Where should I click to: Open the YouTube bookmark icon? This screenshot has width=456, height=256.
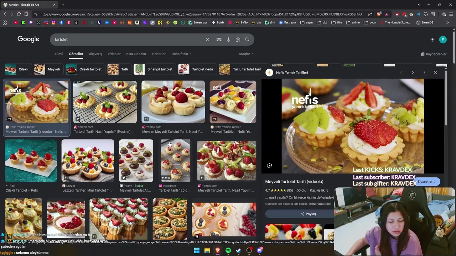pyautogui.click(x=16, y=22)
